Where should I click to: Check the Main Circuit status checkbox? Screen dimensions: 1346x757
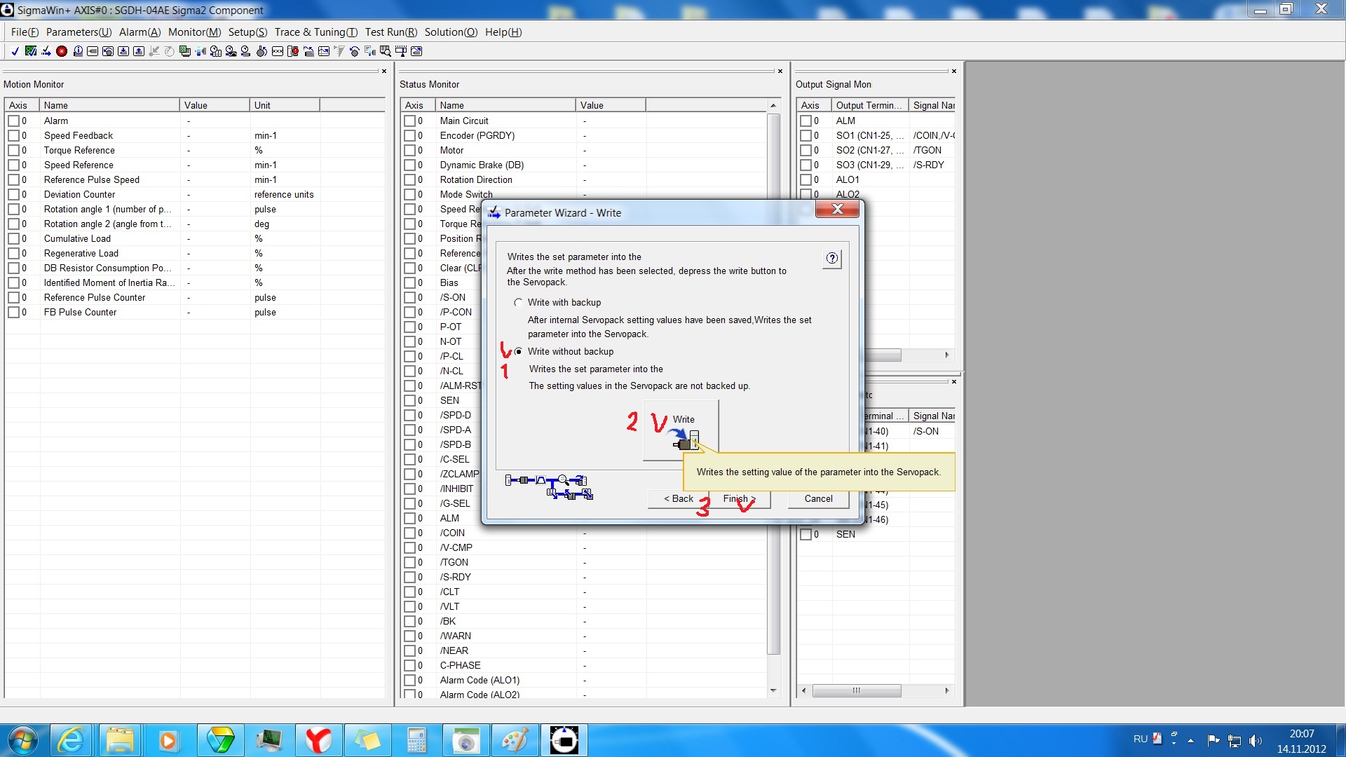pos(409,121)
